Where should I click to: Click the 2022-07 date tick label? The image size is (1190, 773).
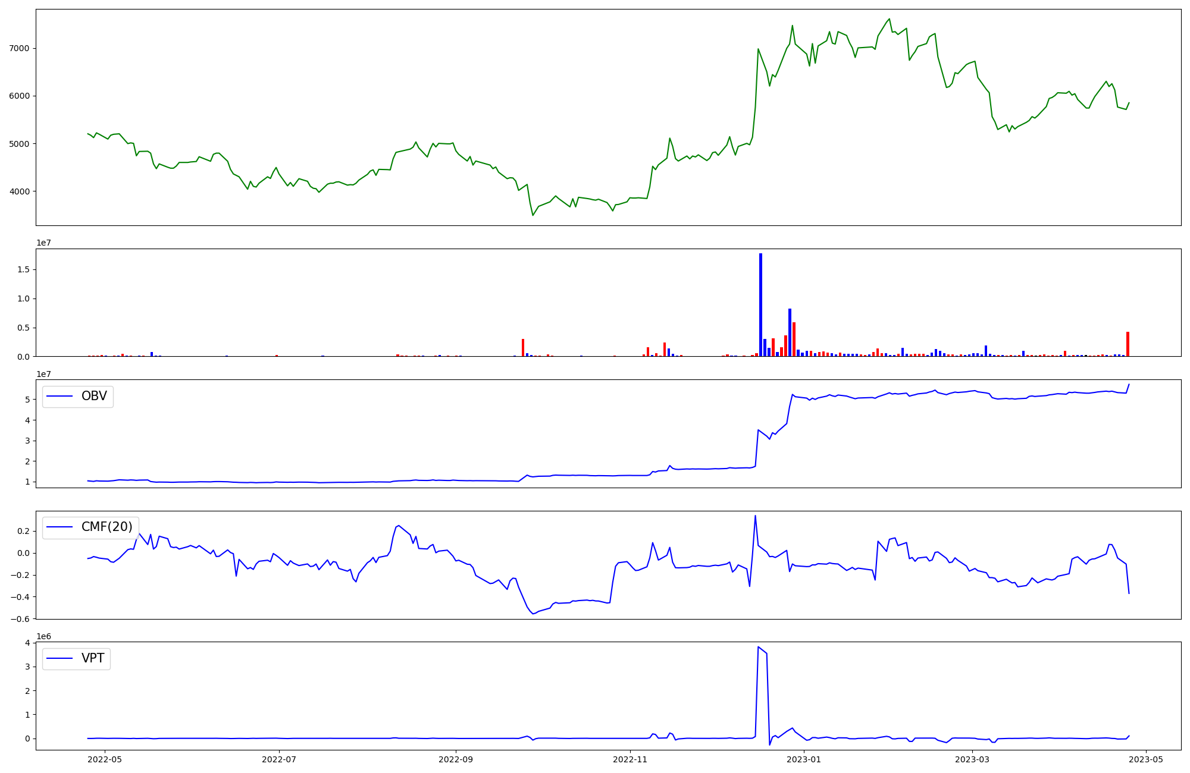click(279, 759)
